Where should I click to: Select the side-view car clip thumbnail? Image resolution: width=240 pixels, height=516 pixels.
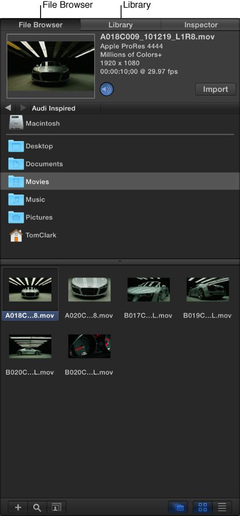(x=30, y=346)
